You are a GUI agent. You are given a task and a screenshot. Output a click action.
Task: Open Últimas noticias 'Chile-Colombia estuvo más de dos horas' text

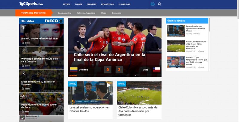pyautogui.click(x=196, y=45)
